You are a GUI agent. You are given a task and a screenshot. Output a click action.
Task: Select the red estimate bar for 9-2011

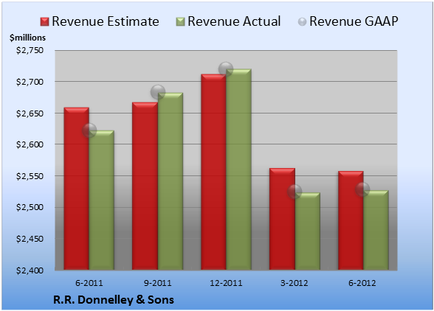point(145,186)
